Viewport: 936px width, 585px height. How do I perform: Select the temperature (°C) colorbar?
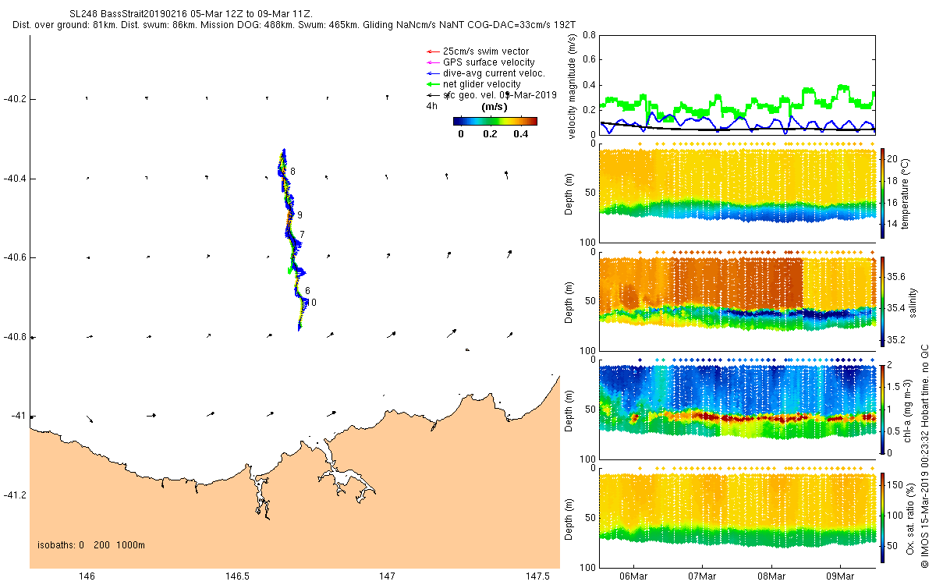(x=882, y=192)
